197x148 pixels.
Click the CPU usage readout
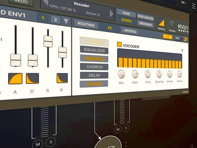click(x=63, y=8)
